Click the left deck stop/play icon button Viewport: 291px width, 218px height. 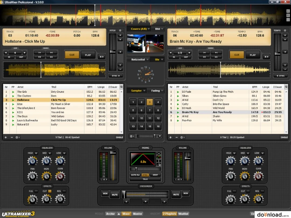101,57
